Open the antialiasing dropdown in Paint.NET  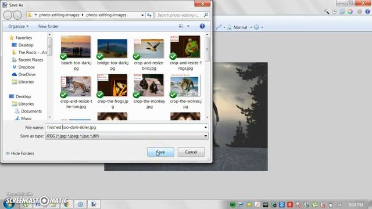point(258,27)
